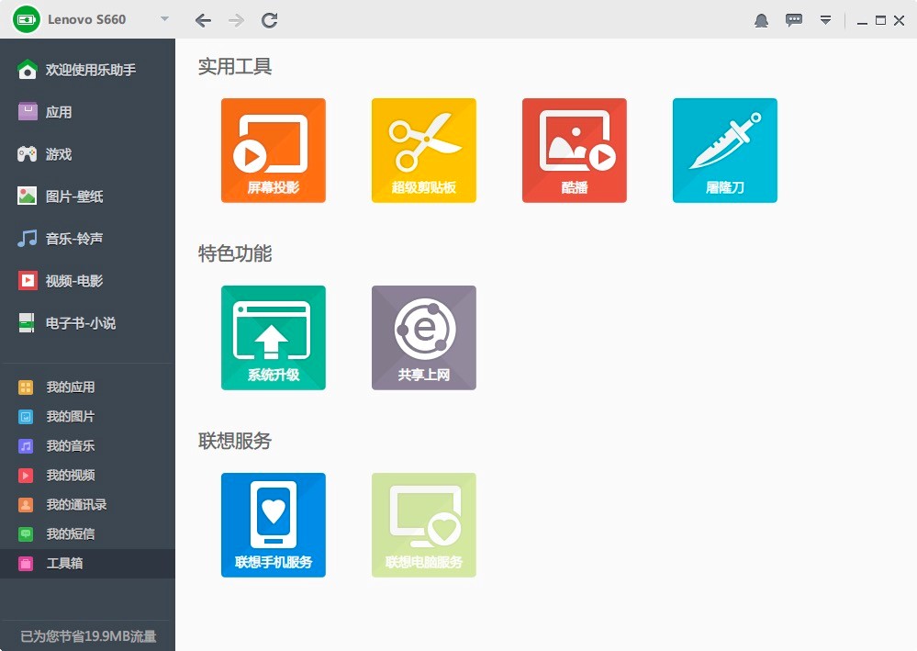Open the 共享上网 shared internet tile
This screenshot has width=917, height=651.
click(424, 338)
